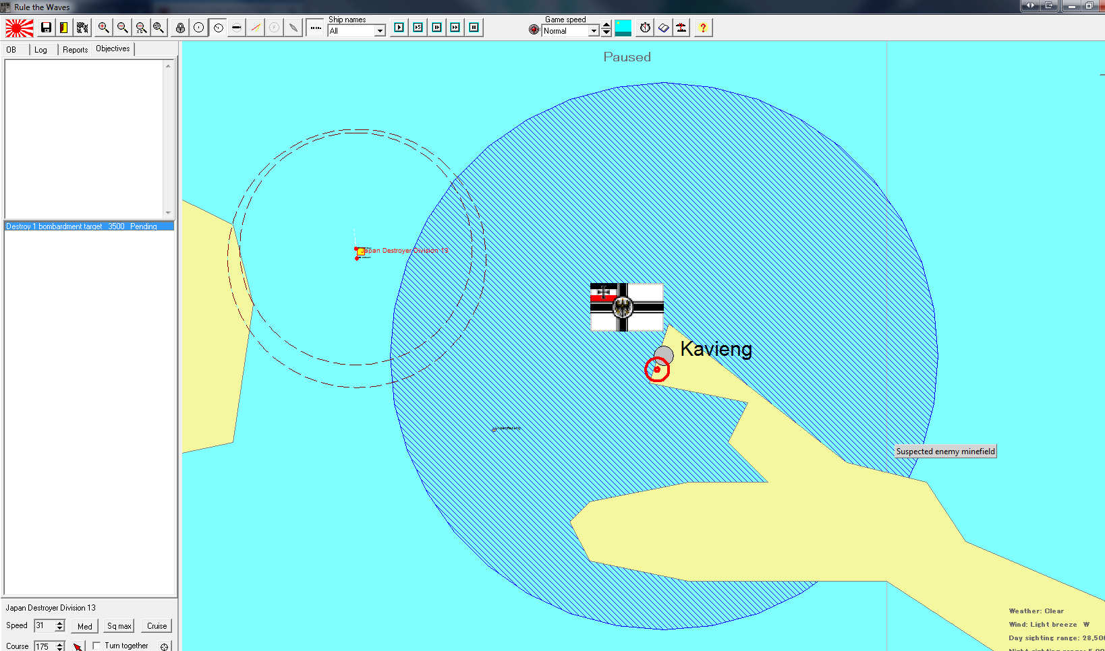Image resolution: width=1105 pixels, height=651 pixels.
Task: Click the Speed input field showing 31
Action: pyautogui.click(x=45, y=625)
